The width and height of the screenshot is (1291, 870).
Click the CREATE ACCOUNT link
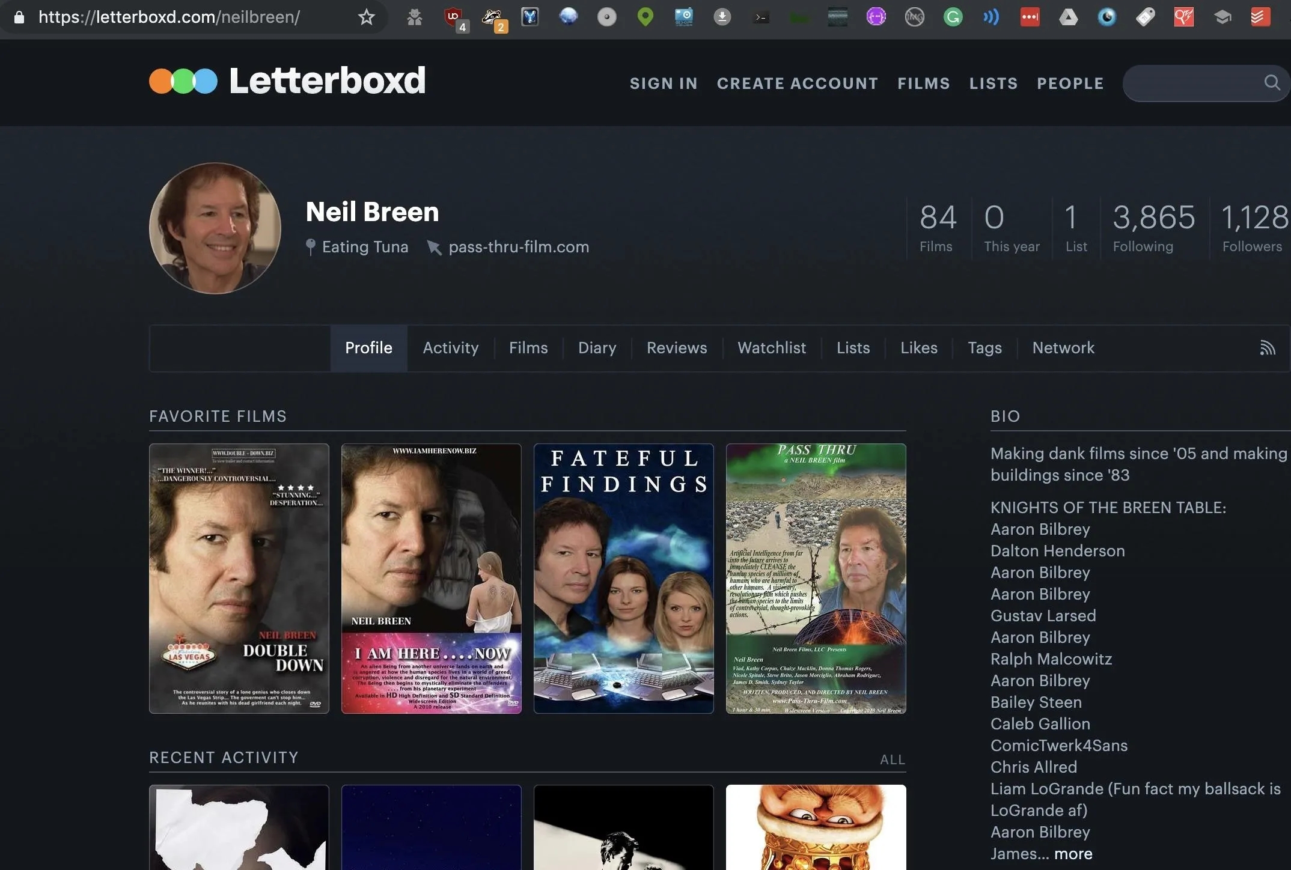(x=797, y=84)
